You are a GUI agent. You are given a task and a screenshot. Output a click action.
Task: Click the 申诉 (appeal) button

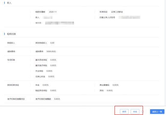(x=135, y=111)
